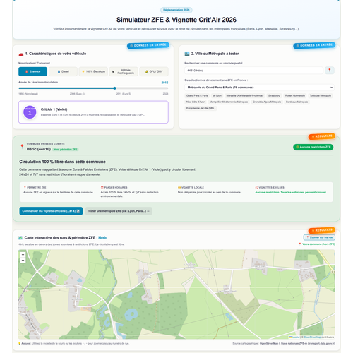The image size is (353, 353).
Task: Open the ZFE metropolis dropdown
Action: click(259, 88)
